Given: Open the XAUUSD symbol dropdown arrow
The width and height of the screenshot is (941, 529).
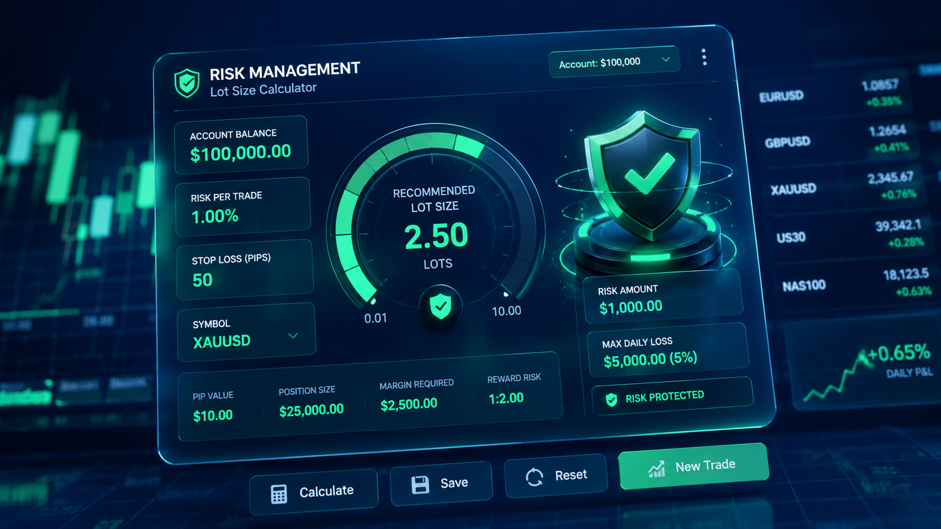Looking at the screenshot, I should tap(293, 336).
